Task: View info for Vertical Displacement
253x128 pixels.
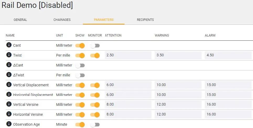Action: [x=9, y=84]
